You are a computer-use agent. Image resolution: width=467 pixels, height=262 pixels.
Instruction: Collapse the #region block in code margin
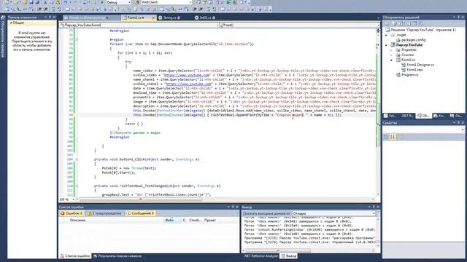coord(77,39)
